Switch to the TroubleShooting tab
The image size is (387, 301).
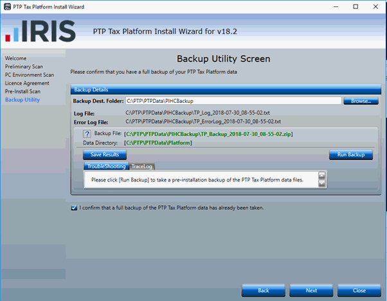pos(106,167)
